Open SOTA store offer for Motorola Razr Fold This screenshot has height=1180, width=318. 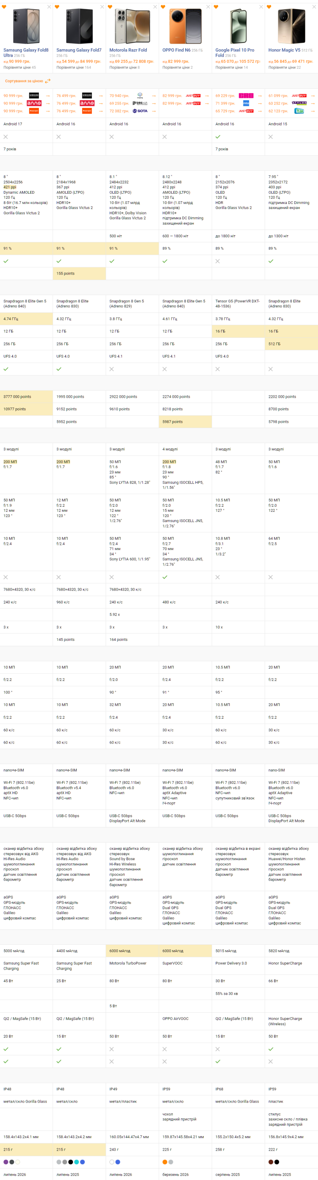click(140, 111)
